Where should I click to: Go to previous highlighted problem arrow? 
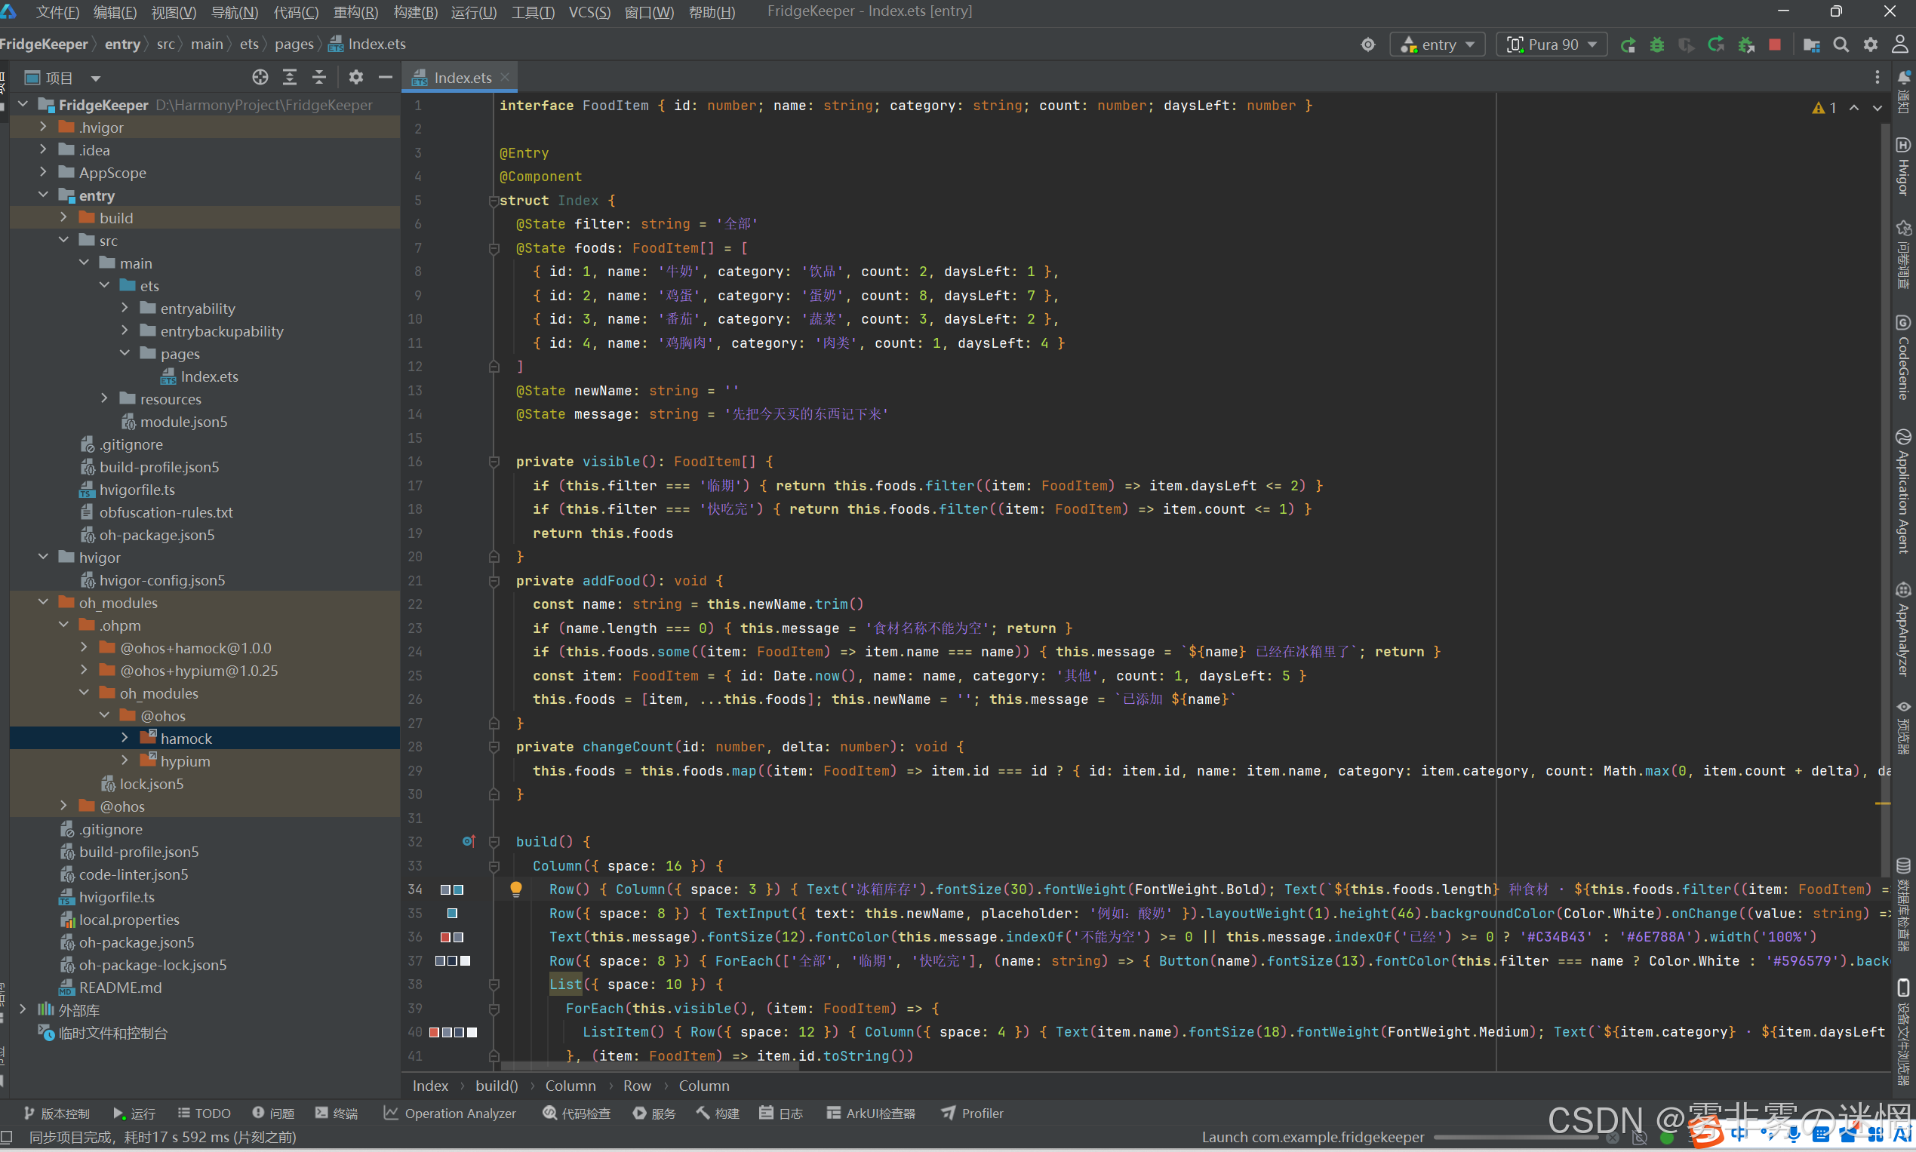click(x=1854, y=108)
